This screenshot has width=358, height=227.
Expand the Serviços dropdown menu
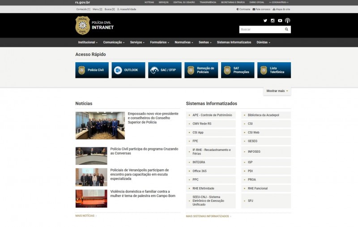(137, 42)
